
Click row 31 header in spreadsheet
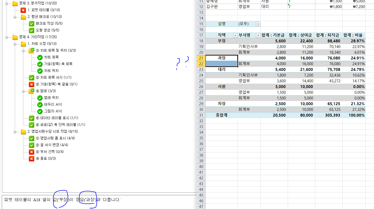click(201, 115)
